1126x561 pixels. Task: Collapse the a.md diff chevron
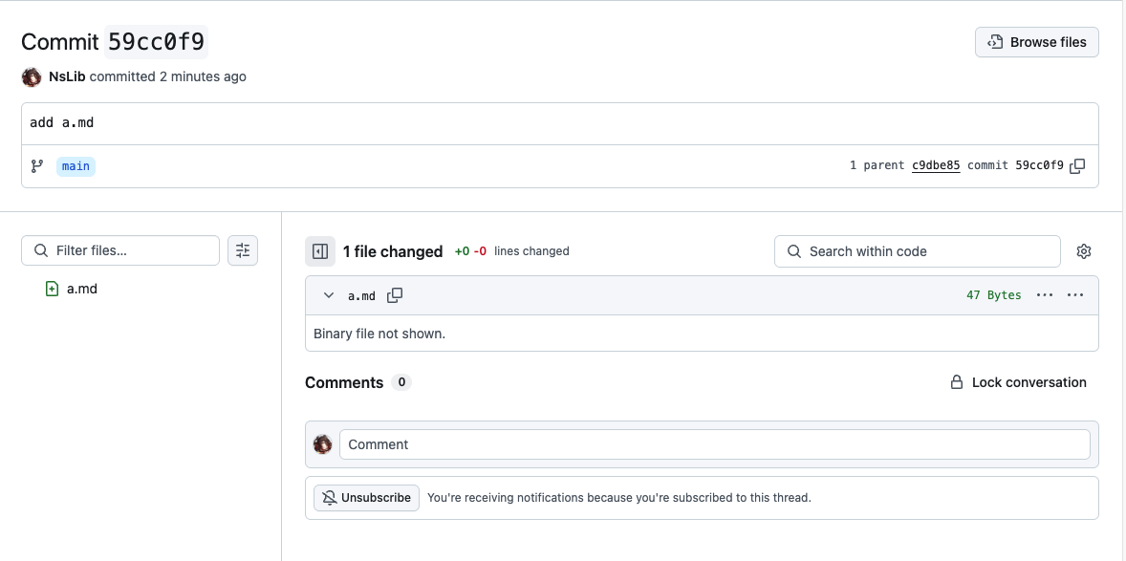pos(329,295)
